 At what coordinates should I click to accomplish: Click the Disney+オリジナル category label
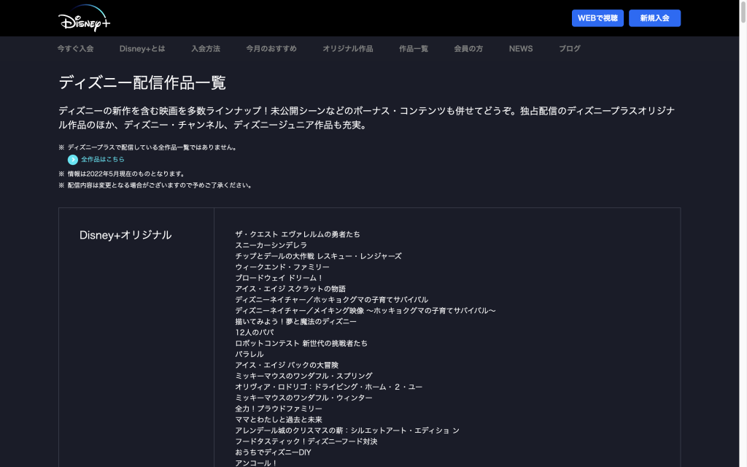pos(125,235)
